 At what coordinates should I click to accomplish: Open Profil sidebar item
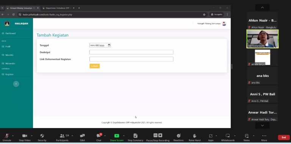pyautogui.click(x=6, y=46)
